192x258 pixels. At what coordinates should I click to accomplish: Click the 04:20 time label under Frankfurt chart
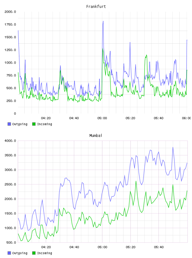46,118
